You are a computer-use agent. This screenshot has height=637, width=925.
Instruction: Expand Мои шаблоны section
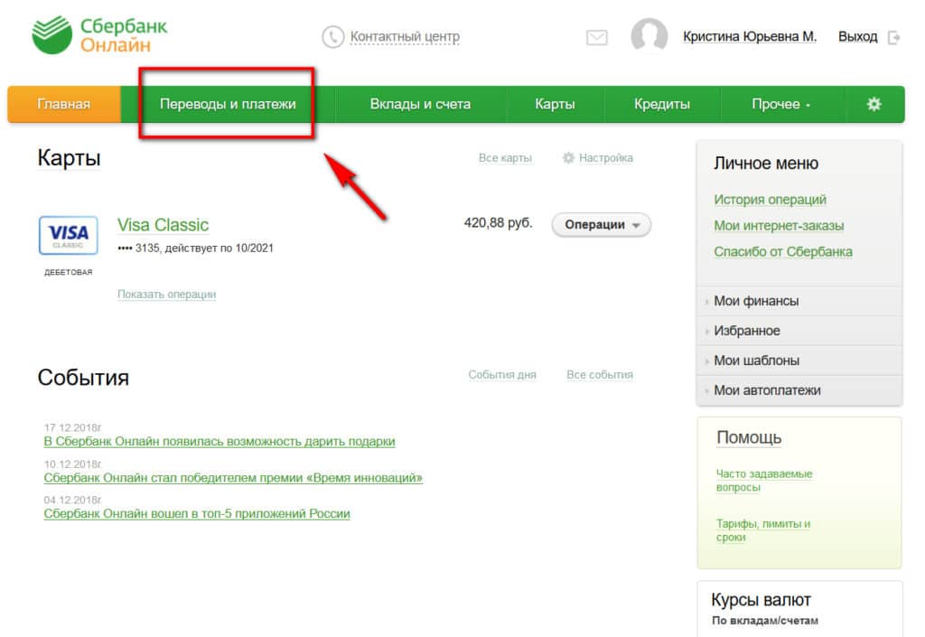coord(799,361)
